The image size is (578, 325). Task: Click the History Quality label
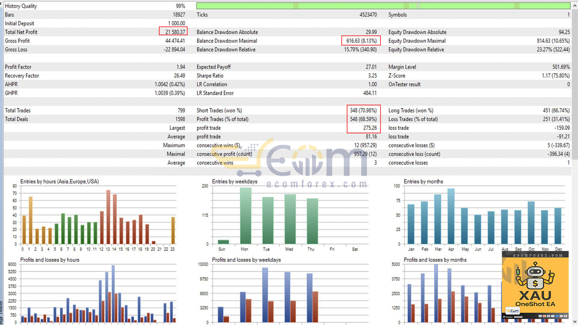coord(21,6)
